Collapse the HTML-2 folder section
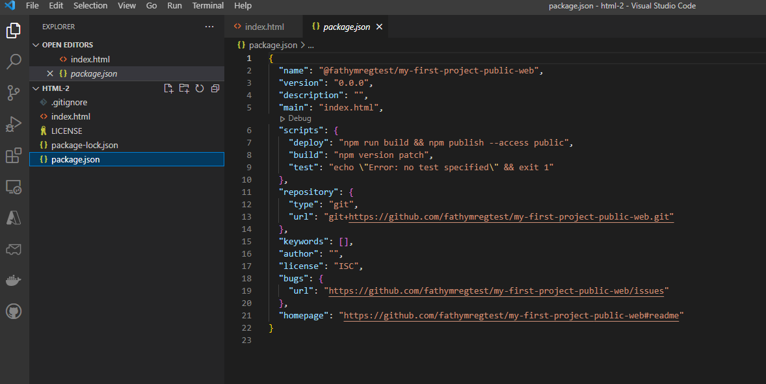Image resolution: width=766 pixels, height=384 pixels. click(x=36, y=88)
